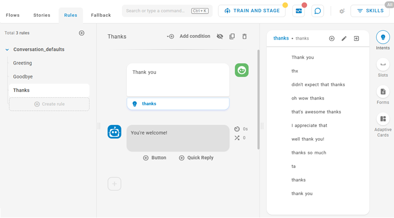Duplicate the Thanks rule
The image size is (394, 218).
pyautogui.click(x=232, y=36)
